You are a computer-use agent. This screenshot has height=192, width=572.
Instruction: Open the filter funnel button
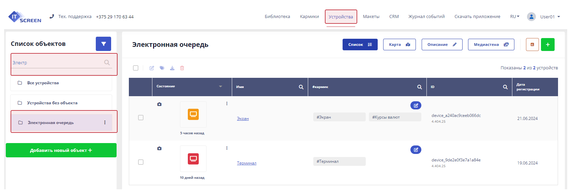(x=103, y=44)
